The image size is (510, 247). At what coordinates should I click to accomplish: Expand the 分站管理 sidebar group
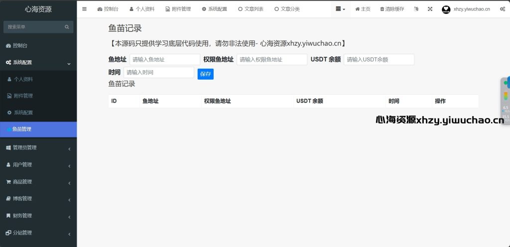click(38, 233)
